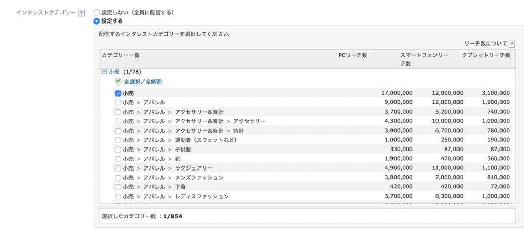Select the 設定する radio button
The height and width of the screenshot is (234, 524).
[x=96, y=22]
